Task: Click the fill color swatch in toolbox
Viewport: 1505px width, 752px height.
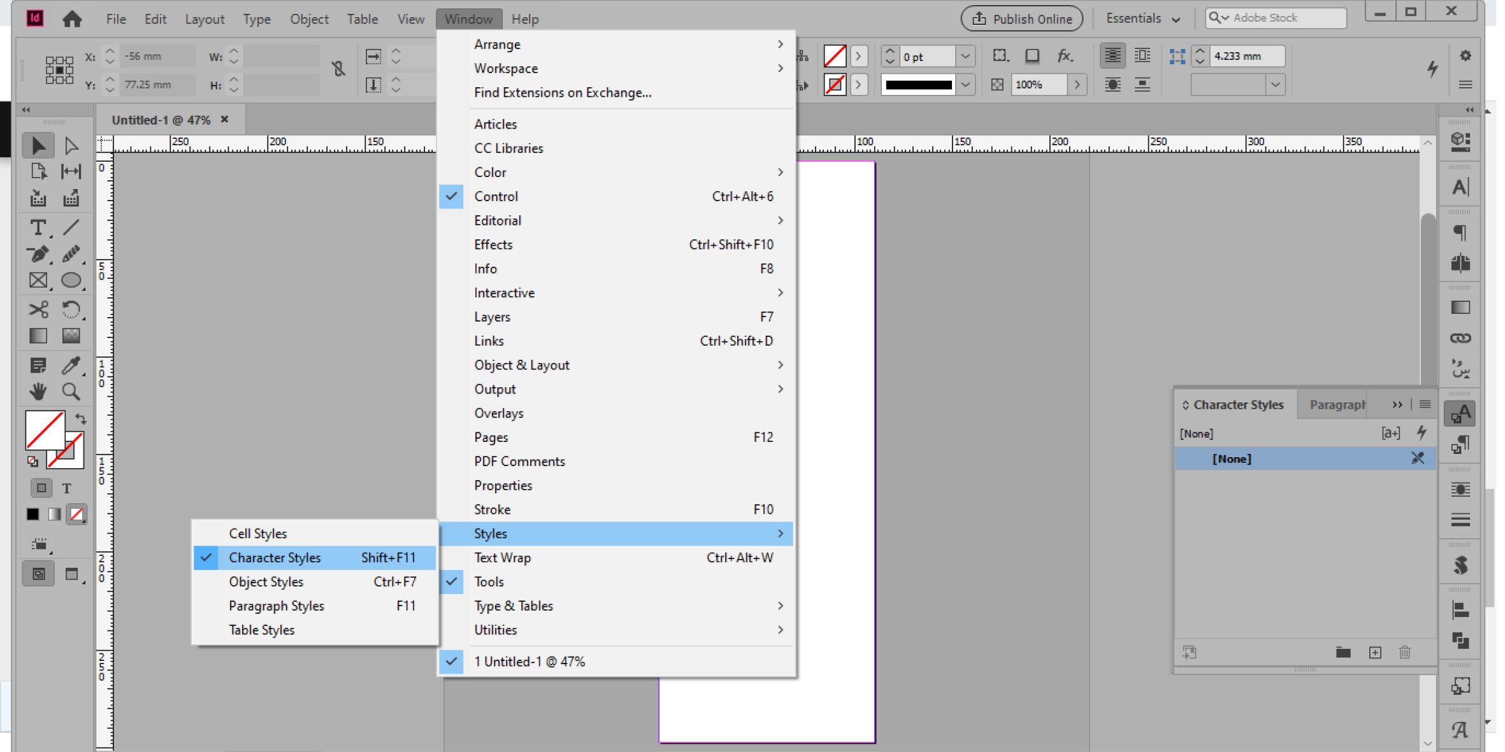Action: tap(43, 430)
